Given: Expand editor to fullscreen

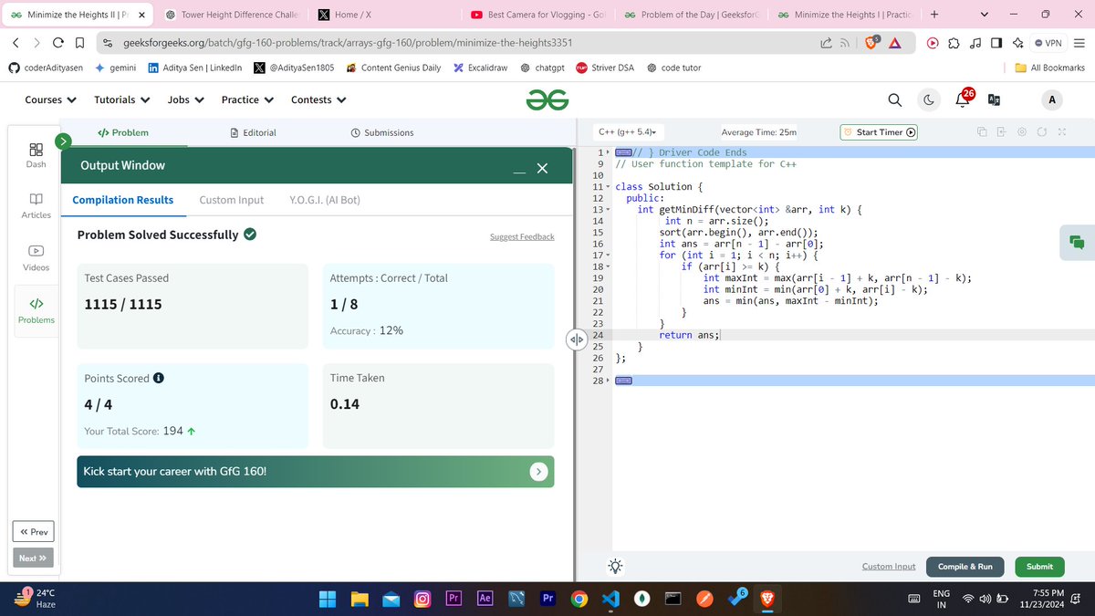Looking at the screenshot, I should click(x=1062, y=132).
